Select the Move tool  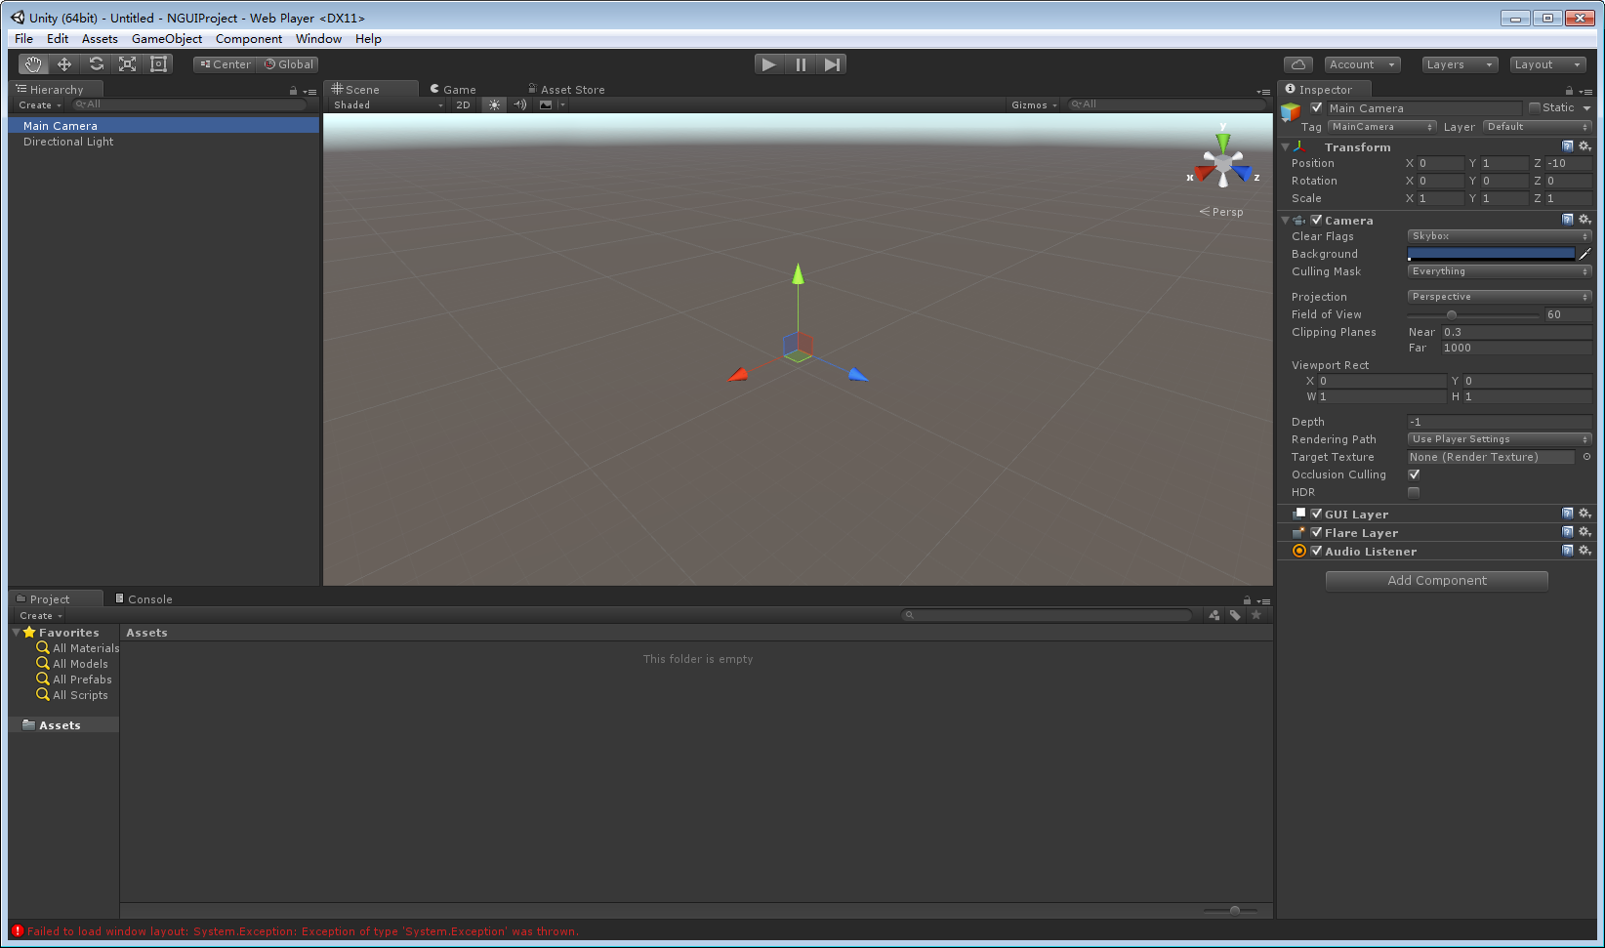click(x=64, y=64)
